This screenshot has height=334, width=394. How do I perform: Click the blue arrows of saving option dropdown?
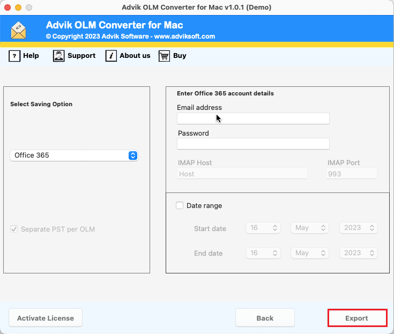[133, 155]
